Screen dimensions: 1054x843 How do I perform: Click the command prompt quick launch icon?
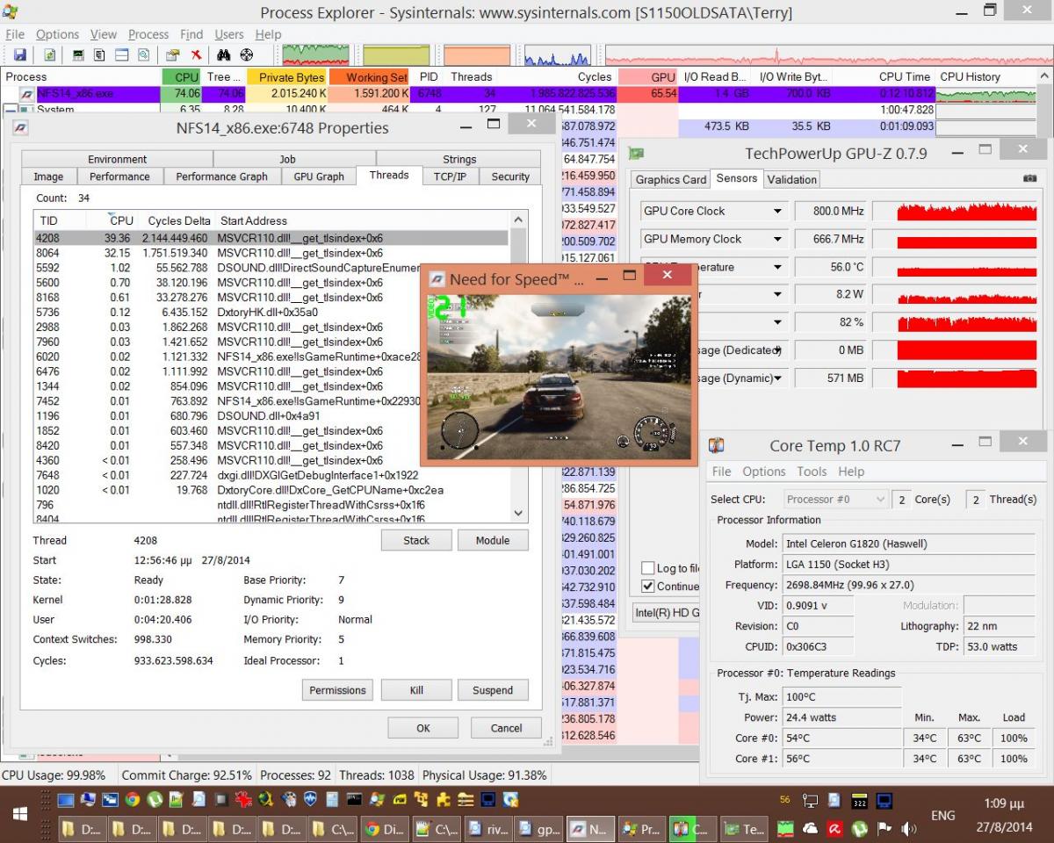pos(354,800)
